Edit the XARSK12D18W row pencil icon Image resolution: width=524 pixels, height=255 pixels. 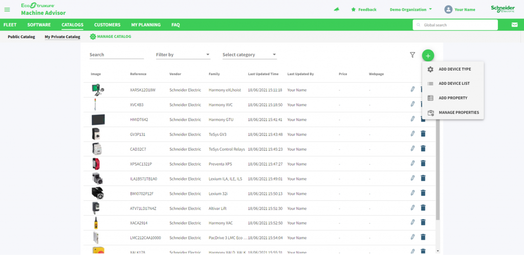413,89
